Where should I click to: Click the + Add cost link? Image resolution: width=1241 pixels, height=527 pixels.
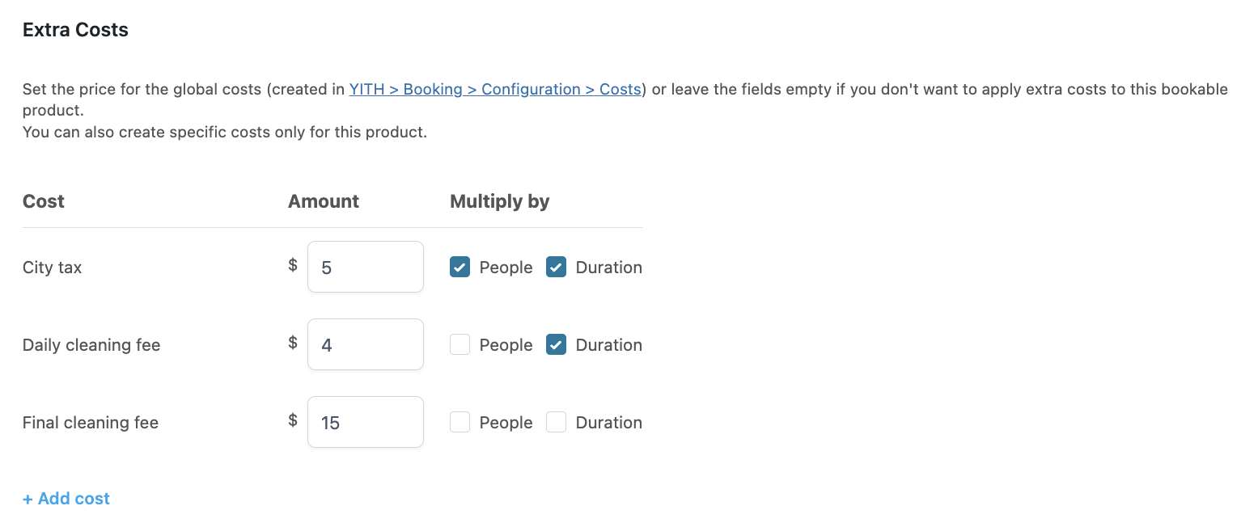(x=66, y=499)
